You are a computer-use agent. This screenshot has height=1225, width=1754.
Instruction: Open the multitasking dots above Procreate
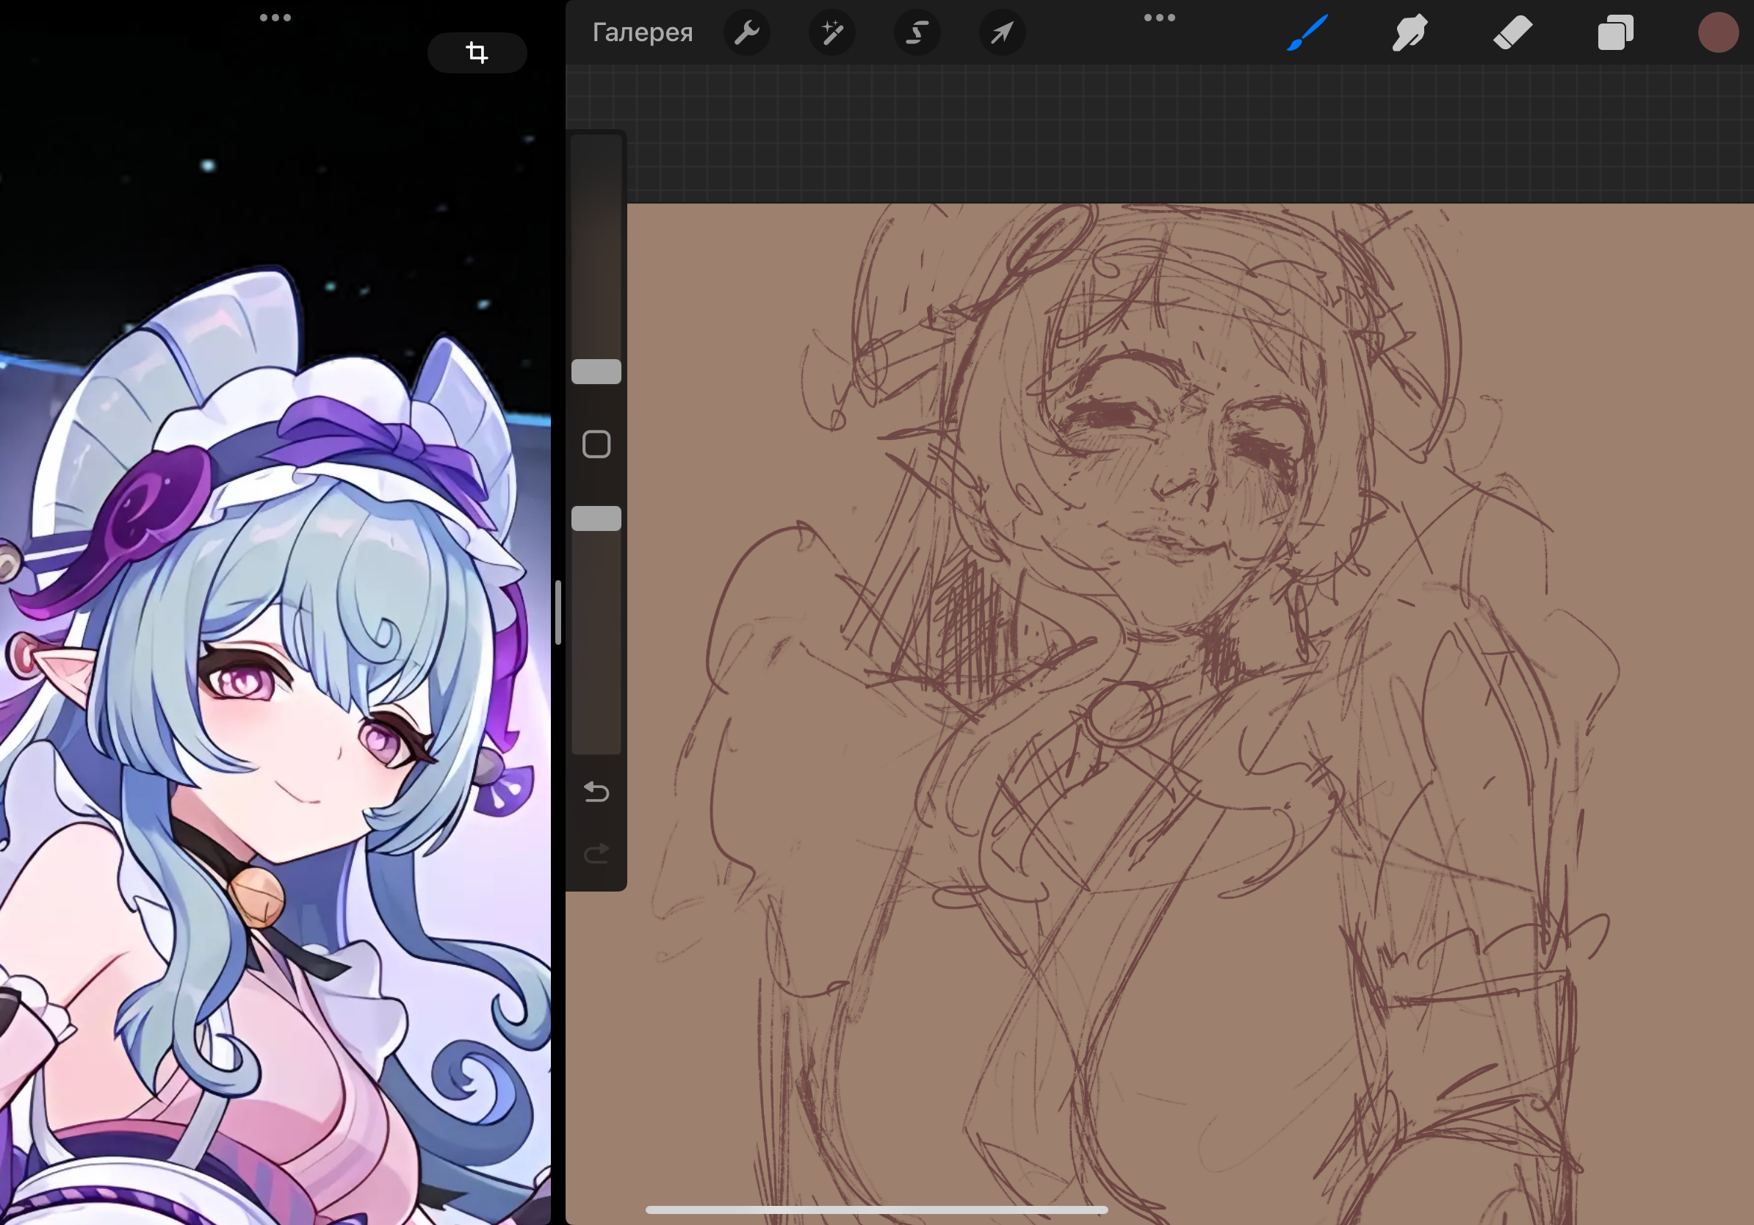tap(1159, 18)
